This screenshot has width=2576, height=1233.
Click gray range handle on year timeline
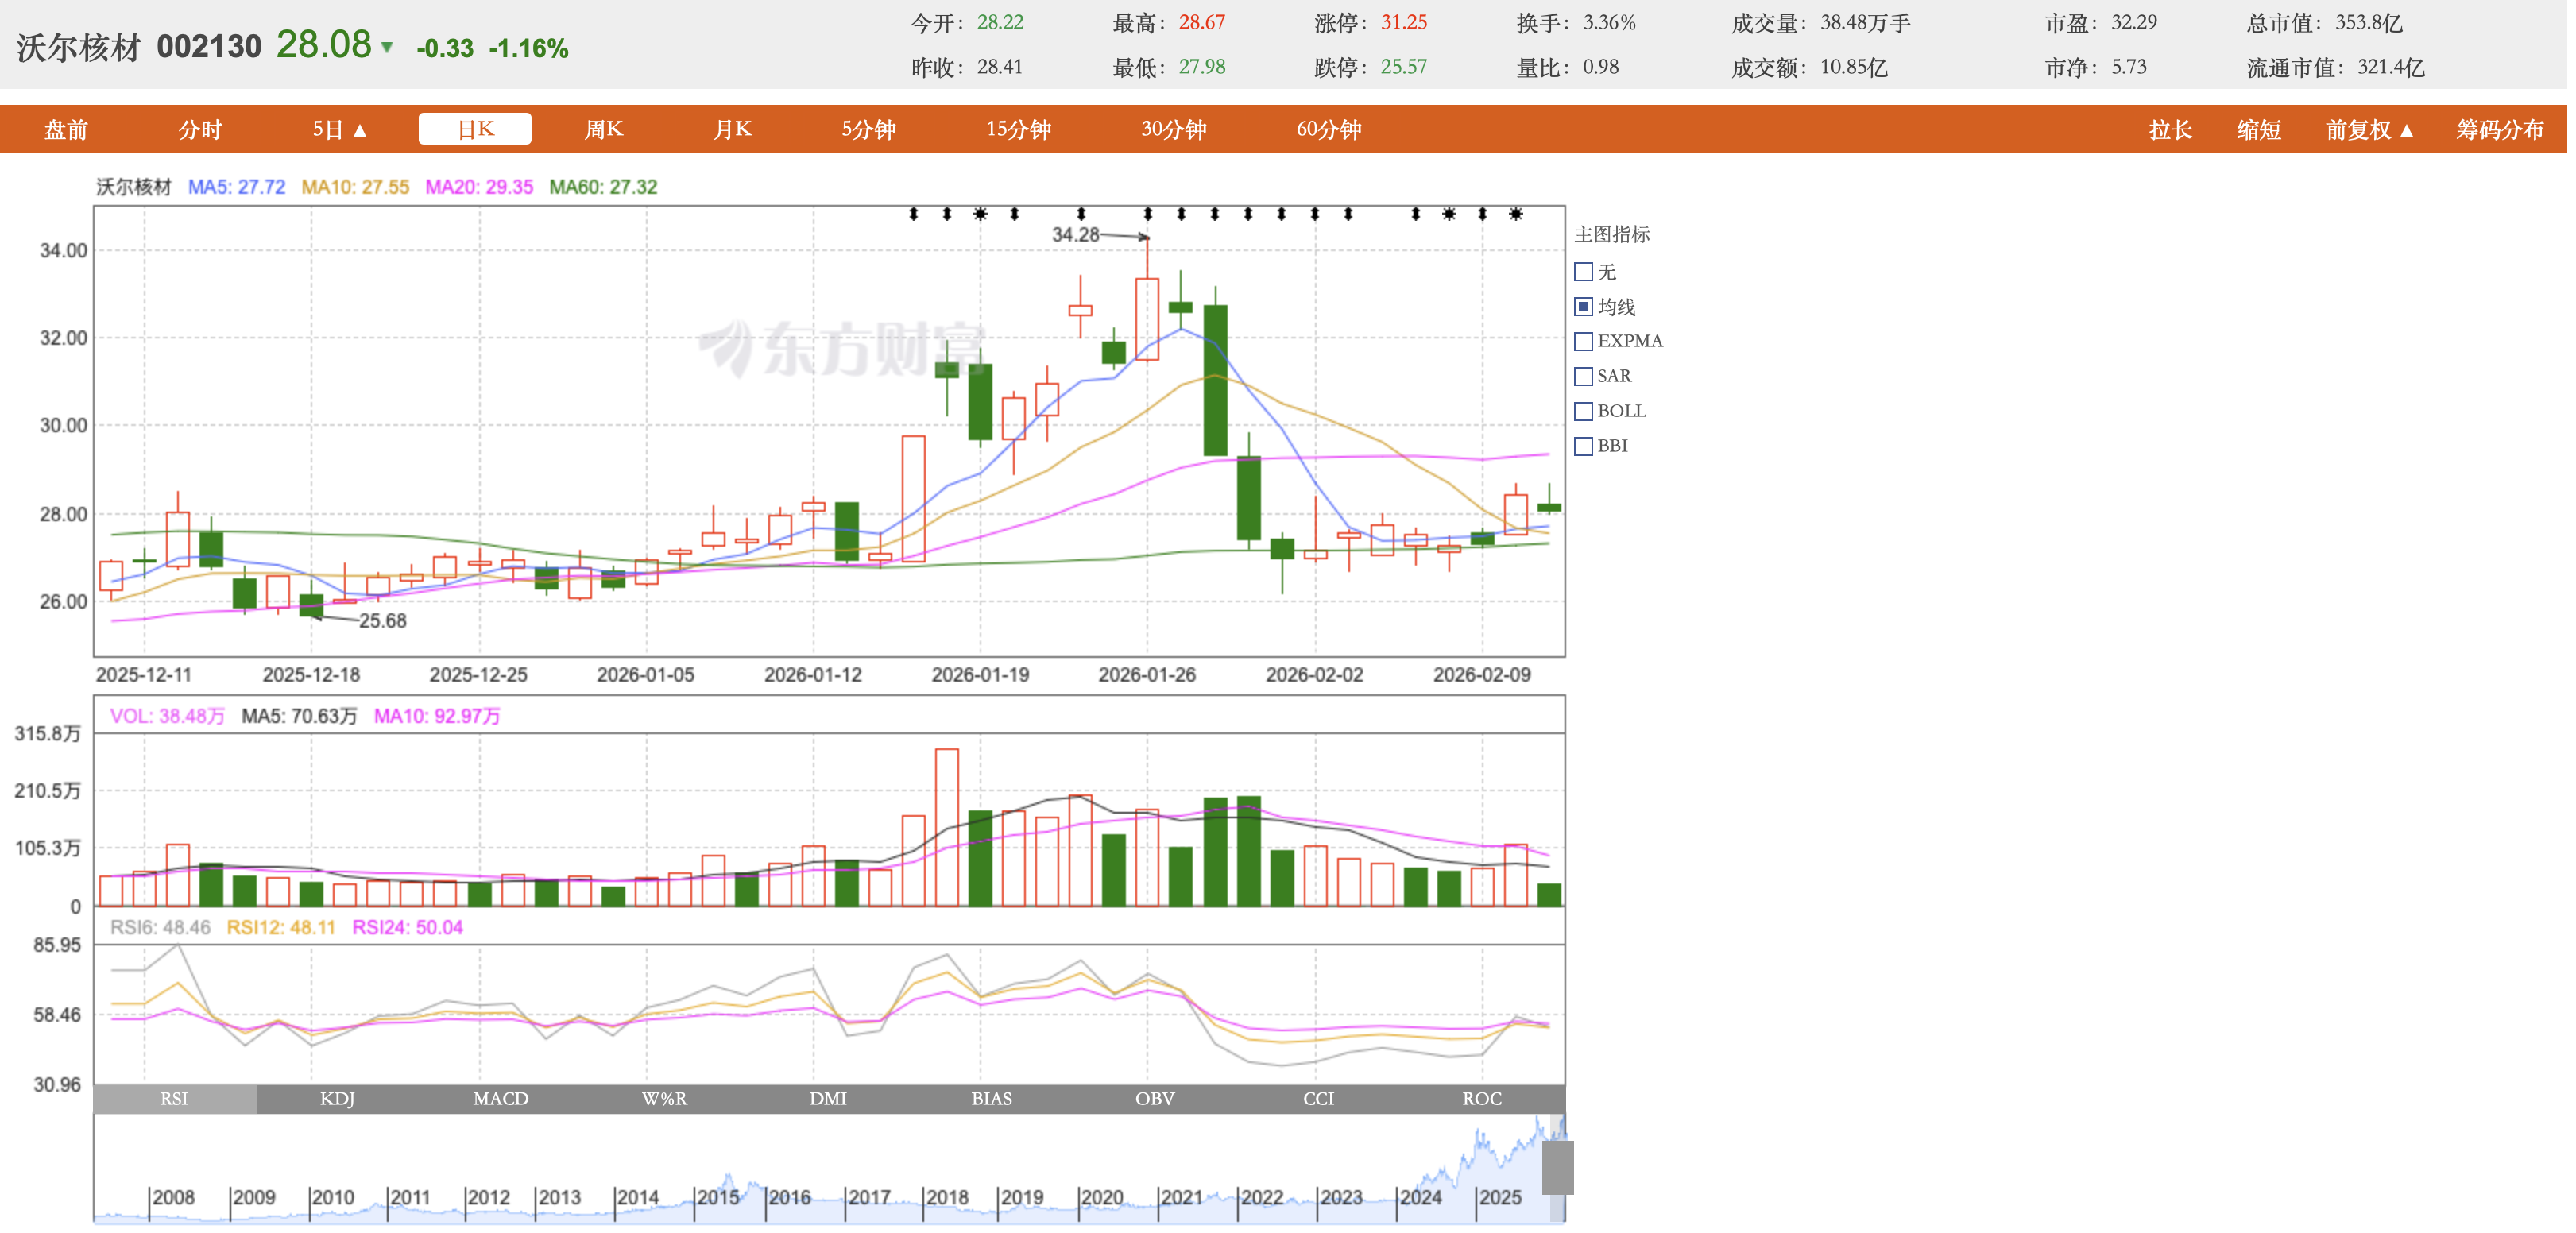(x=1557, y=1166)
